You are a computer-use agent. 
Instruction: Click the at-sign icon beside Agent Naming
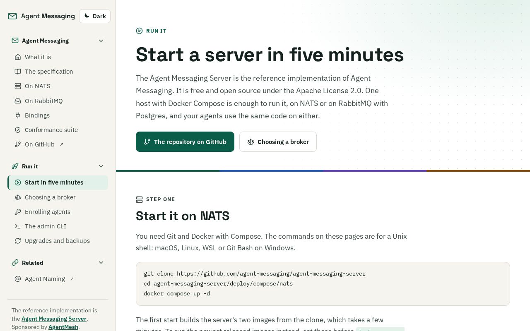(18, 279)
